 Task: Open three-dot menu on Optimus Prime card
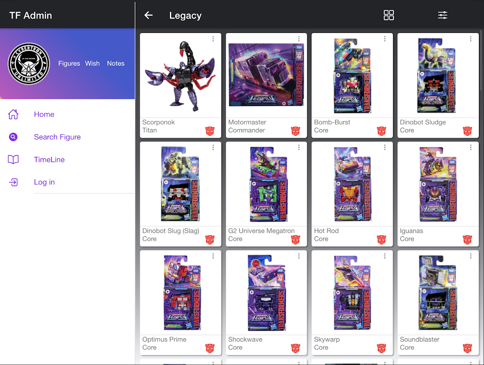coord(213,256)
